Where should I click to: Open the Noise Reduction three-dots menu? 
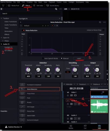[104, 22]
